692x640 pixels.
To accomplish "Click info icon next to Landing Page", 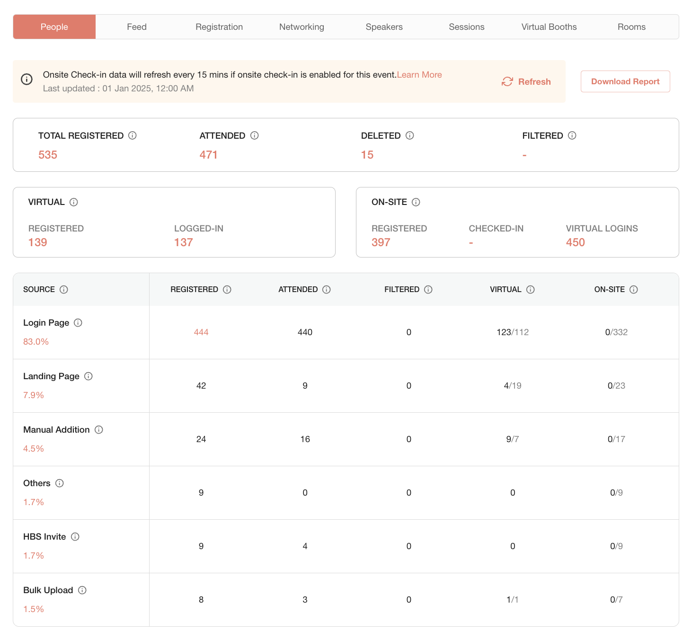I will pos(89,376).
